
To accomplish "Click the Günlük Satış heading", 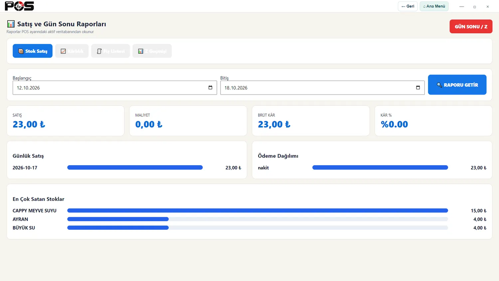I will pyautogui.click(x=28, y=156).
